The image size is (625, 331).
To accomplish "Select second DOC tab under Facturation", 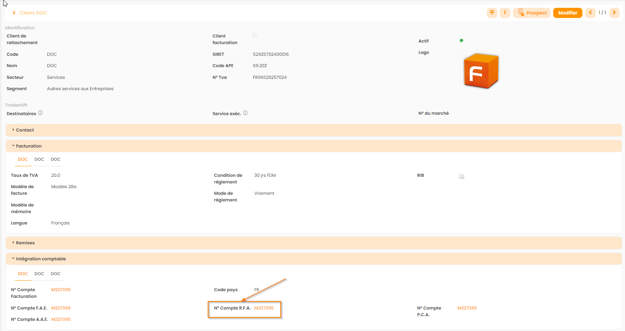I will coord(39,159).
